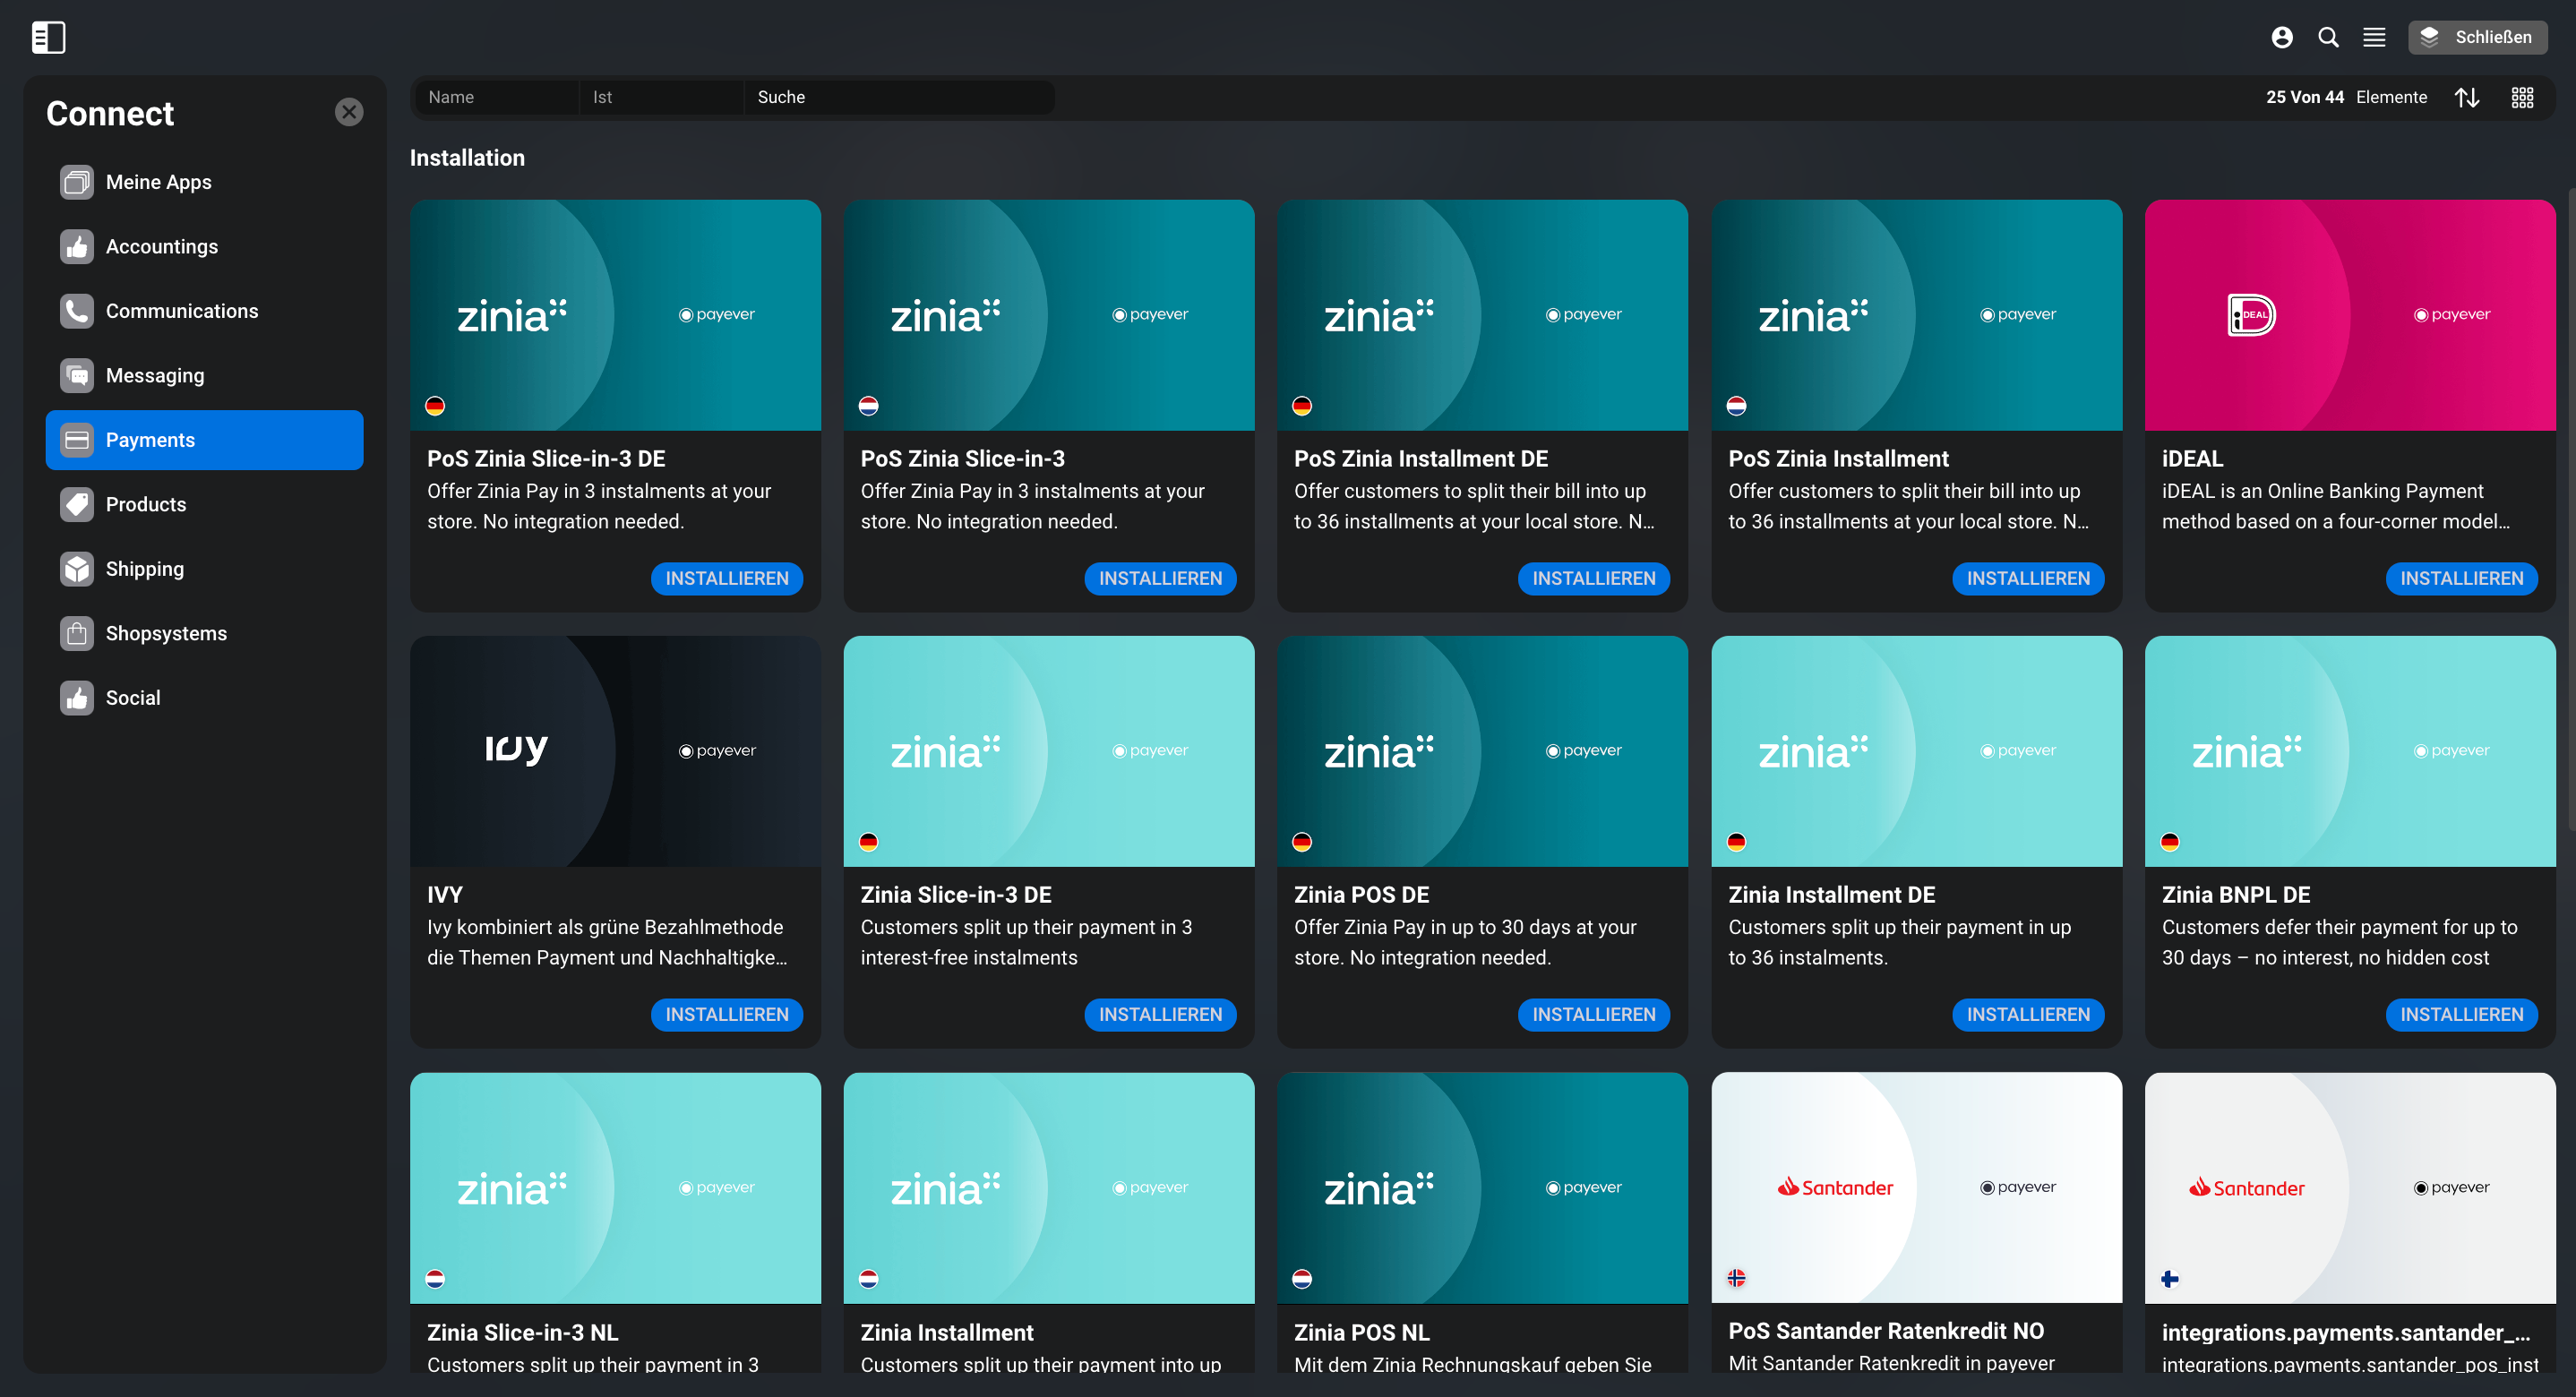Select Payments category
This screenshot has width=2576, height=1397.
coord(204,440)
